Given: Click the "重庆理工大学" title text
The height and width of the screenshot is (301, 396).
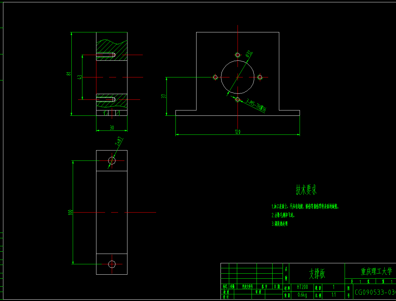Looking at the screenshot, I should pyautogui.click(x=376, y=271).
